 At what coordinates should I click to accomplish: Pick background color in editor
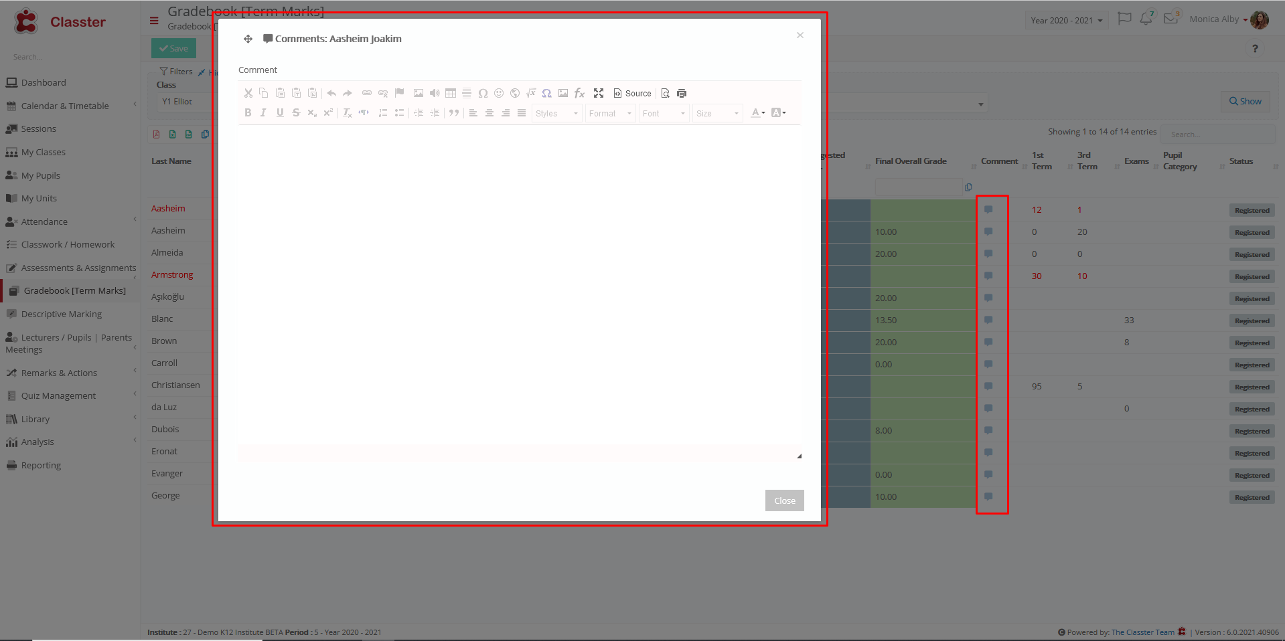[778, 113]
